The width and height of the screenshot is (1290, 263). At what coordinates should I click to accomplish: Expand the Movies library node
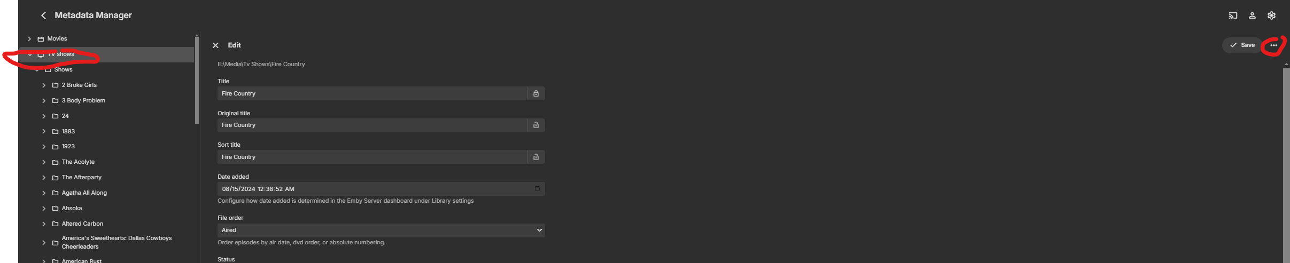[29, 39]
